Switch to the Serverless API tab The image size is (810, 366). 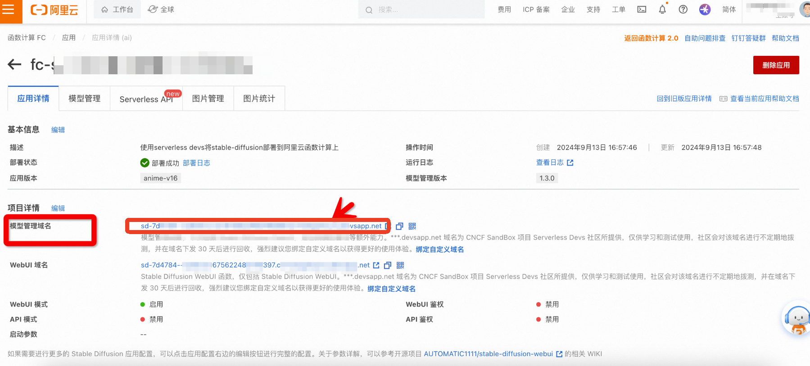tap(146, 99)
